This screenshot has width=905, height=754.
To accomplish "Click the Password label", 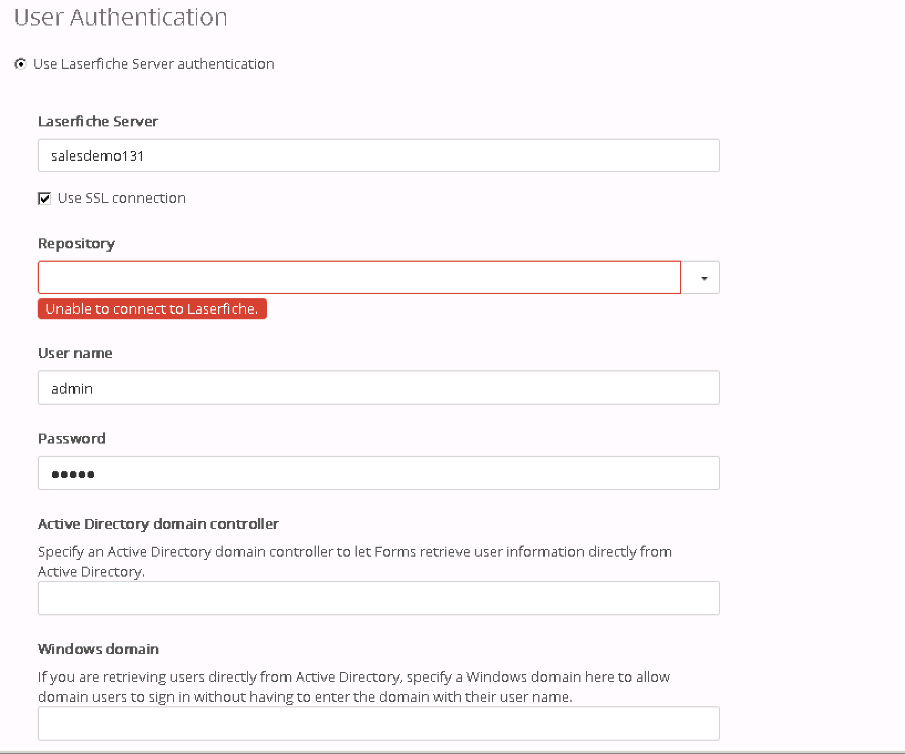I will 72,439.
